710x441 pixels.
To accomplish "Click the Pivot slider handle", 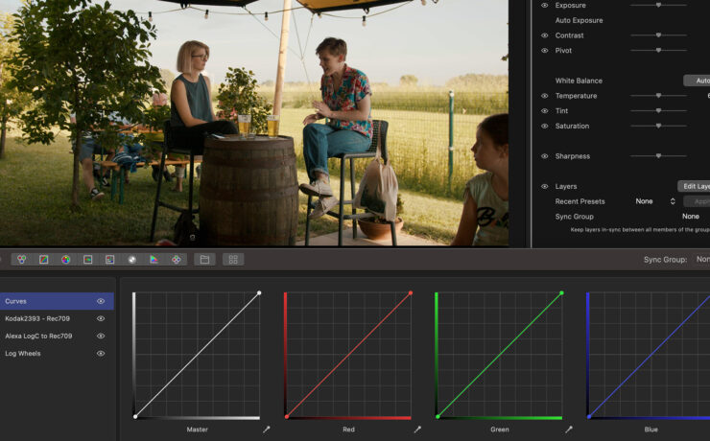I will click(x=658, y=50).
